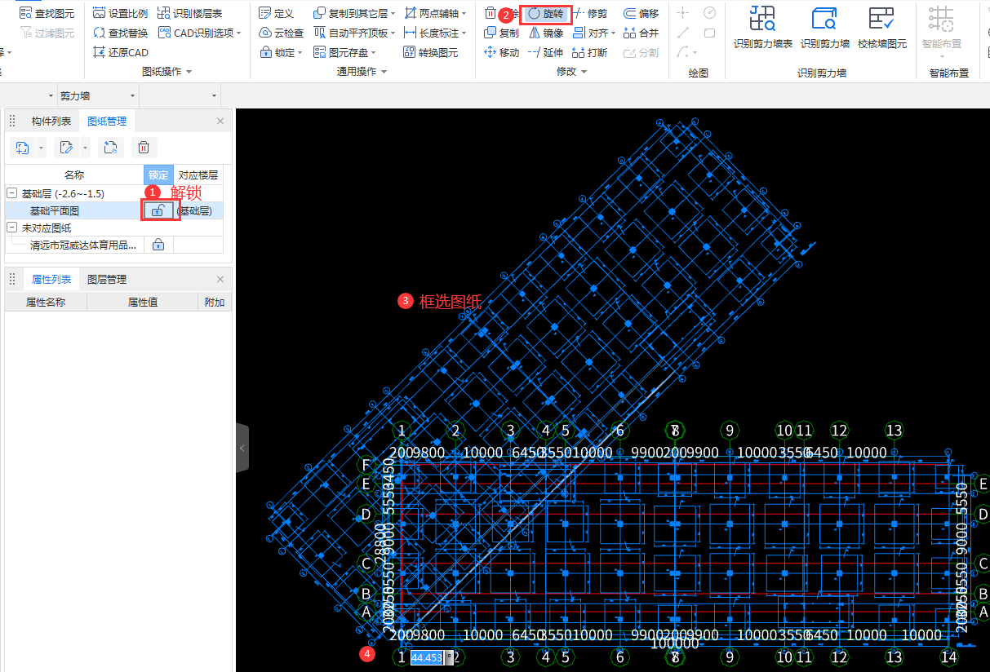Open 复制到其它层 dropdown
This screenshot has width=990, height=672.
click(x=393, y=13)
